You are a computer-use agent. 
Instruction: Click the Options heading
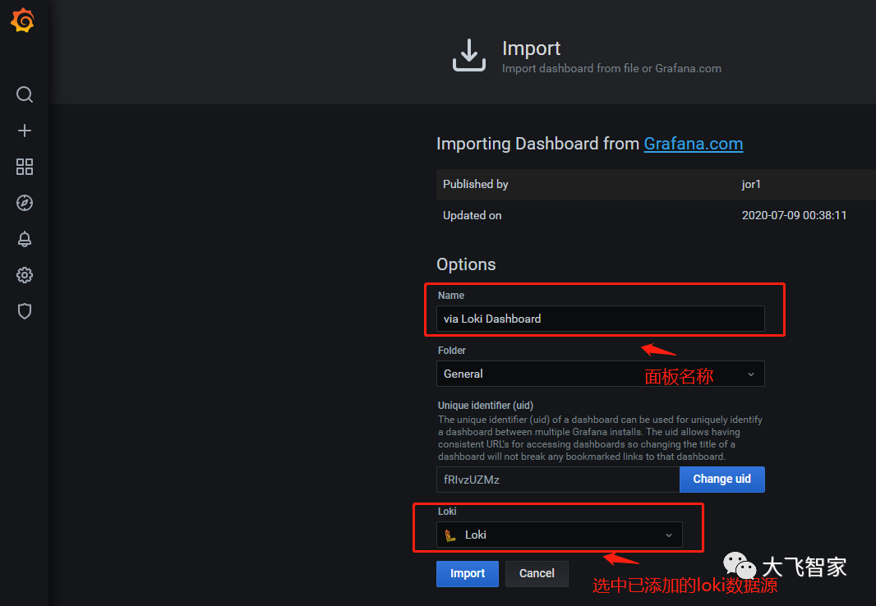pos(466,264)
